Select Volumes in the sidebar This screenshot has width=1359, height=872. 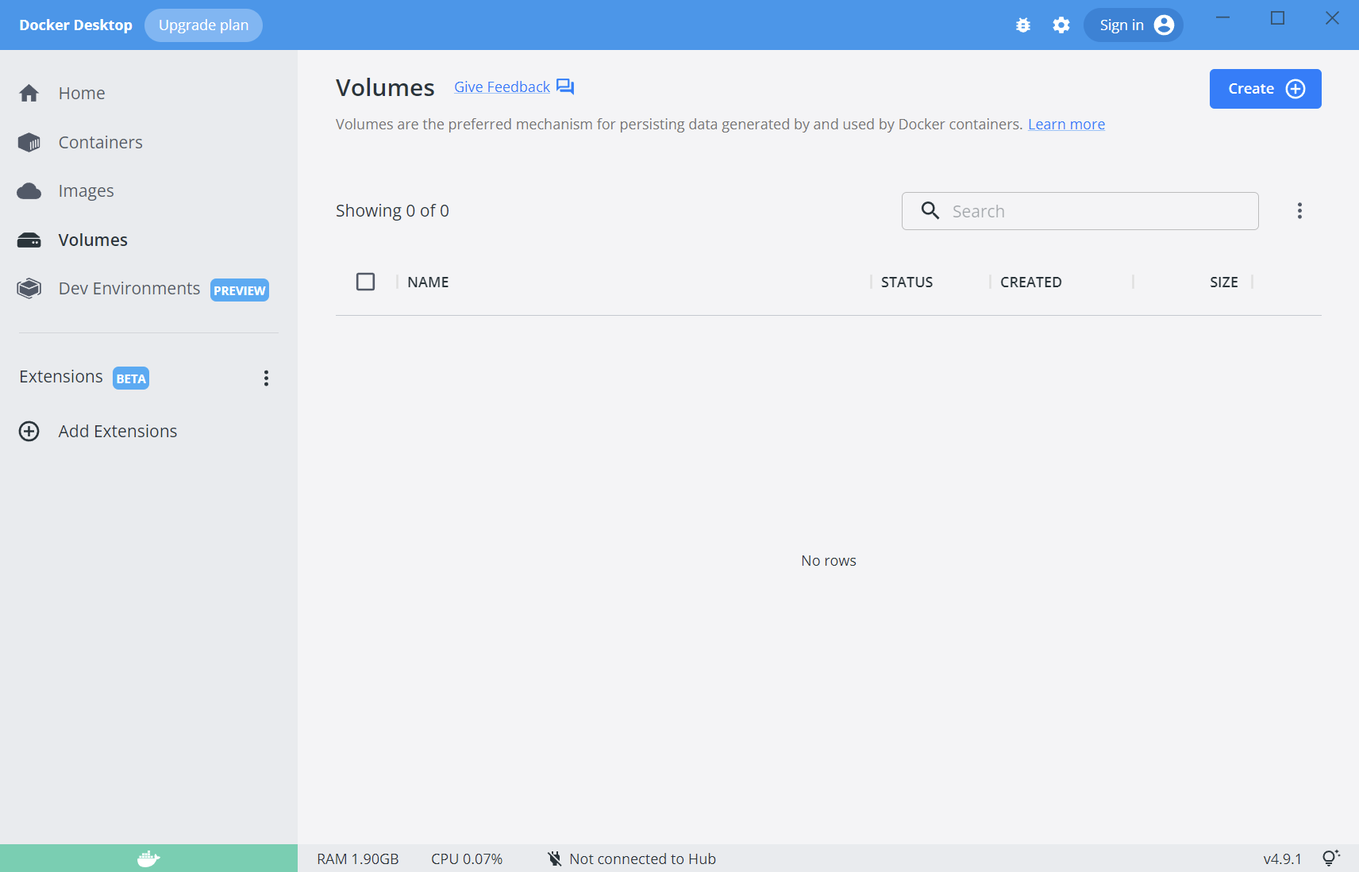coord(93,240)
